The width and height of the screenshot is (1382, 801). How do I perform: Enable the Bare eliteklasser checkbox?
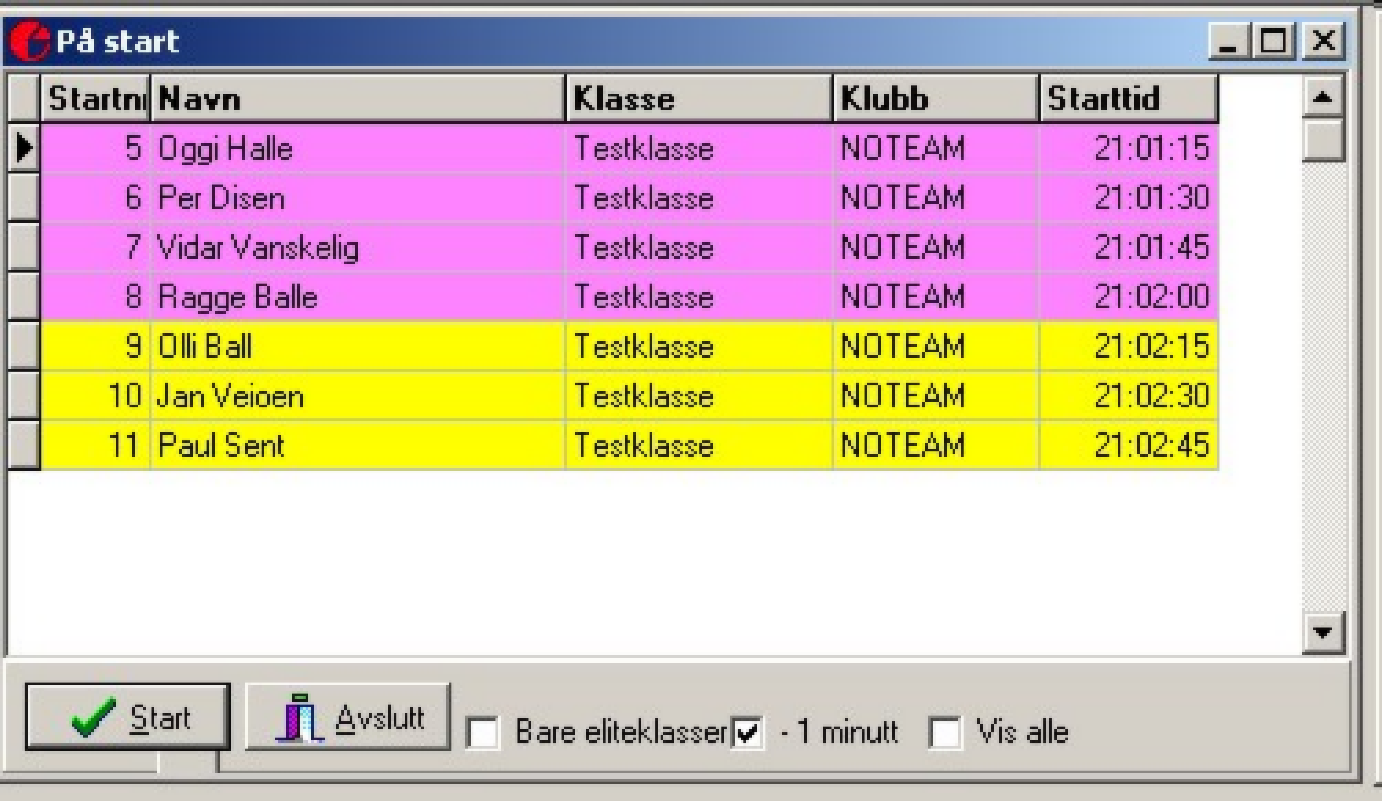[x=483, y=733]
